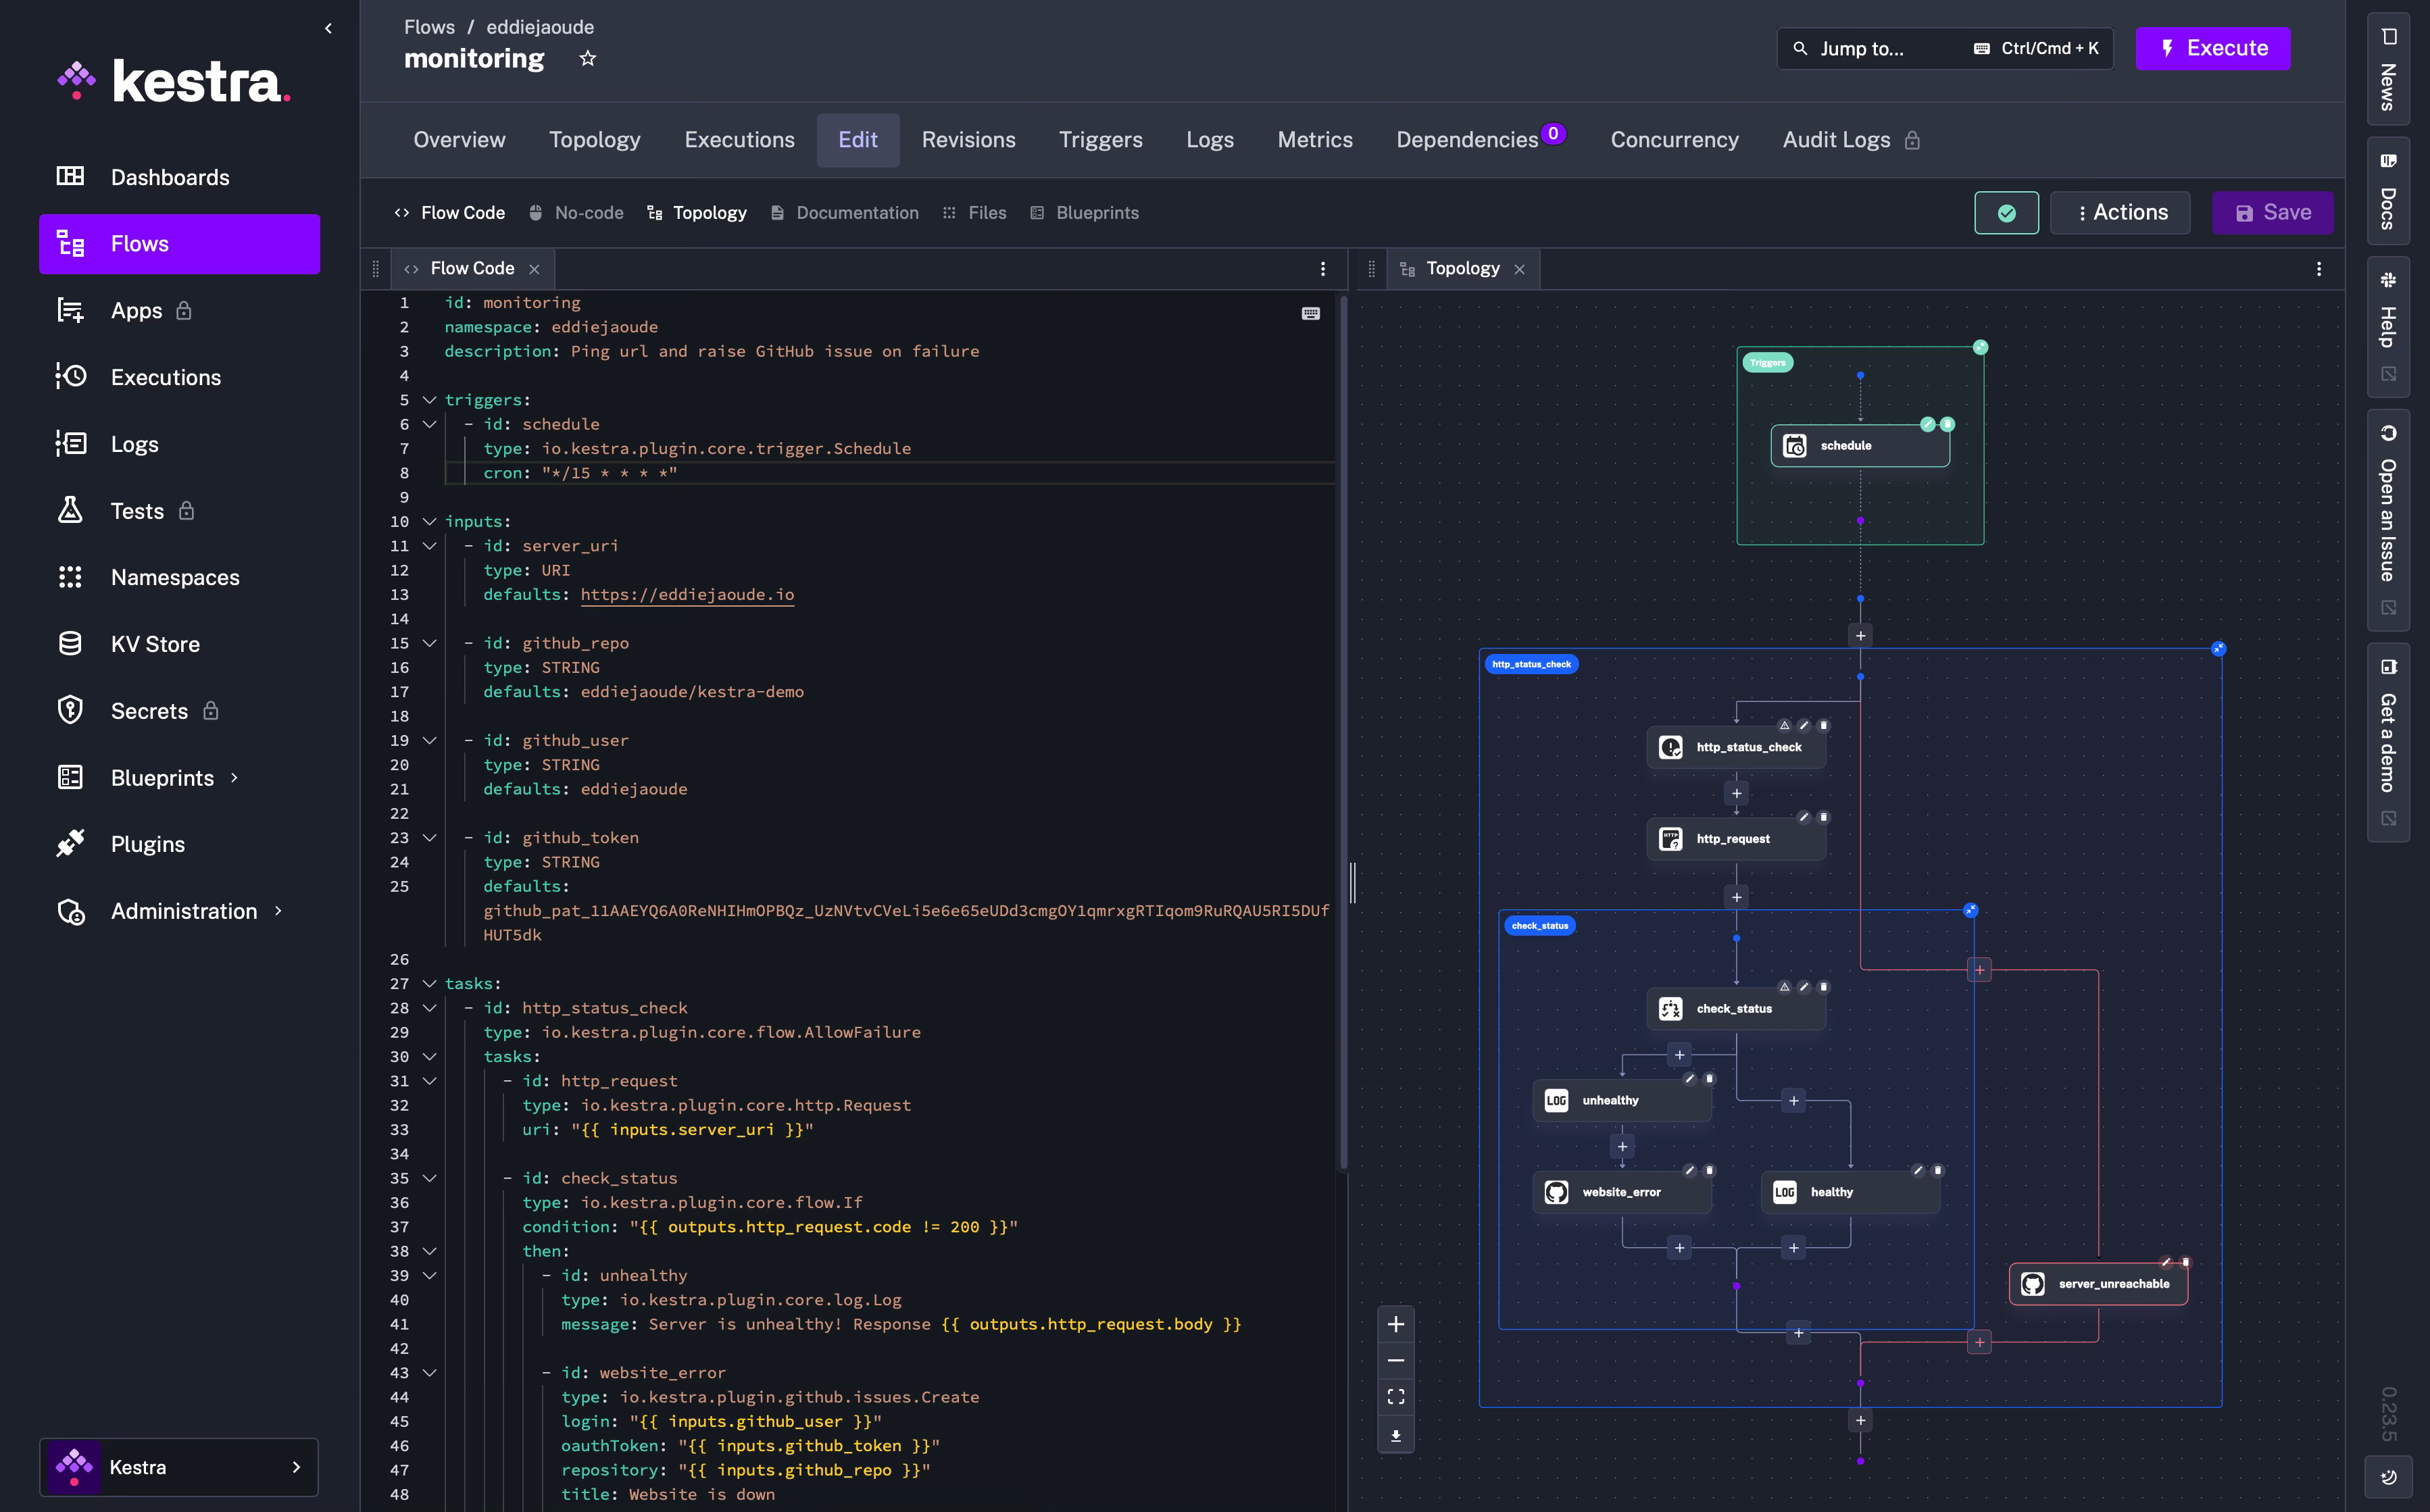Click the Execute button
This screenshot has height=1512, width=2430.
pos(2212,48)
